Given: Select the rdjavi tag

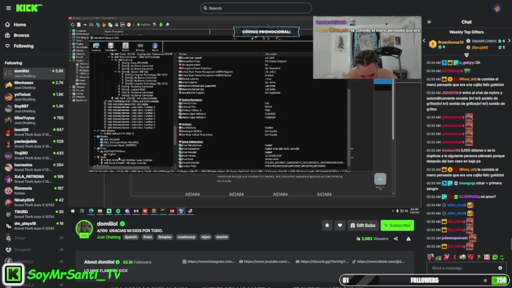Looking at the screenshot, I should pos(206,237).
